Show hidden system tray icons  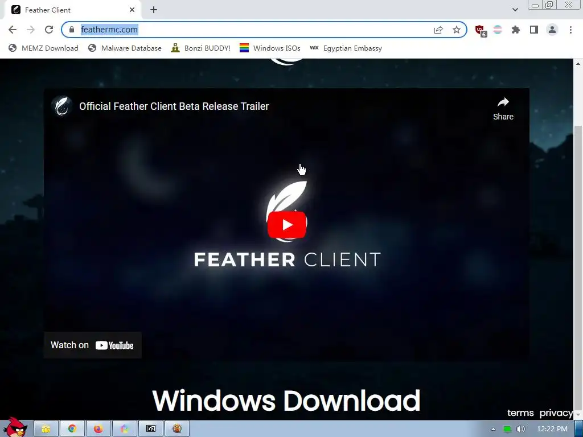(x=493, y=429)
